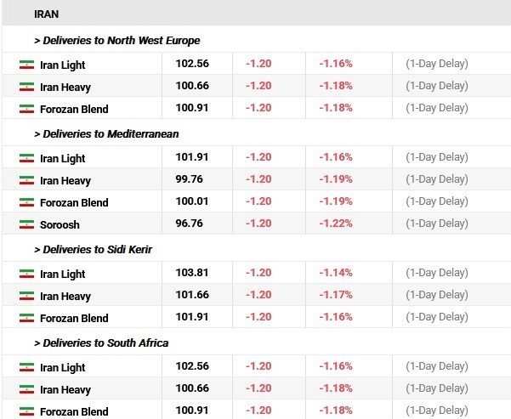Click flag icon beside Forozan Blend under Mediterranean
The height and width of the screenshot is (419, 511).
[26, 202]
